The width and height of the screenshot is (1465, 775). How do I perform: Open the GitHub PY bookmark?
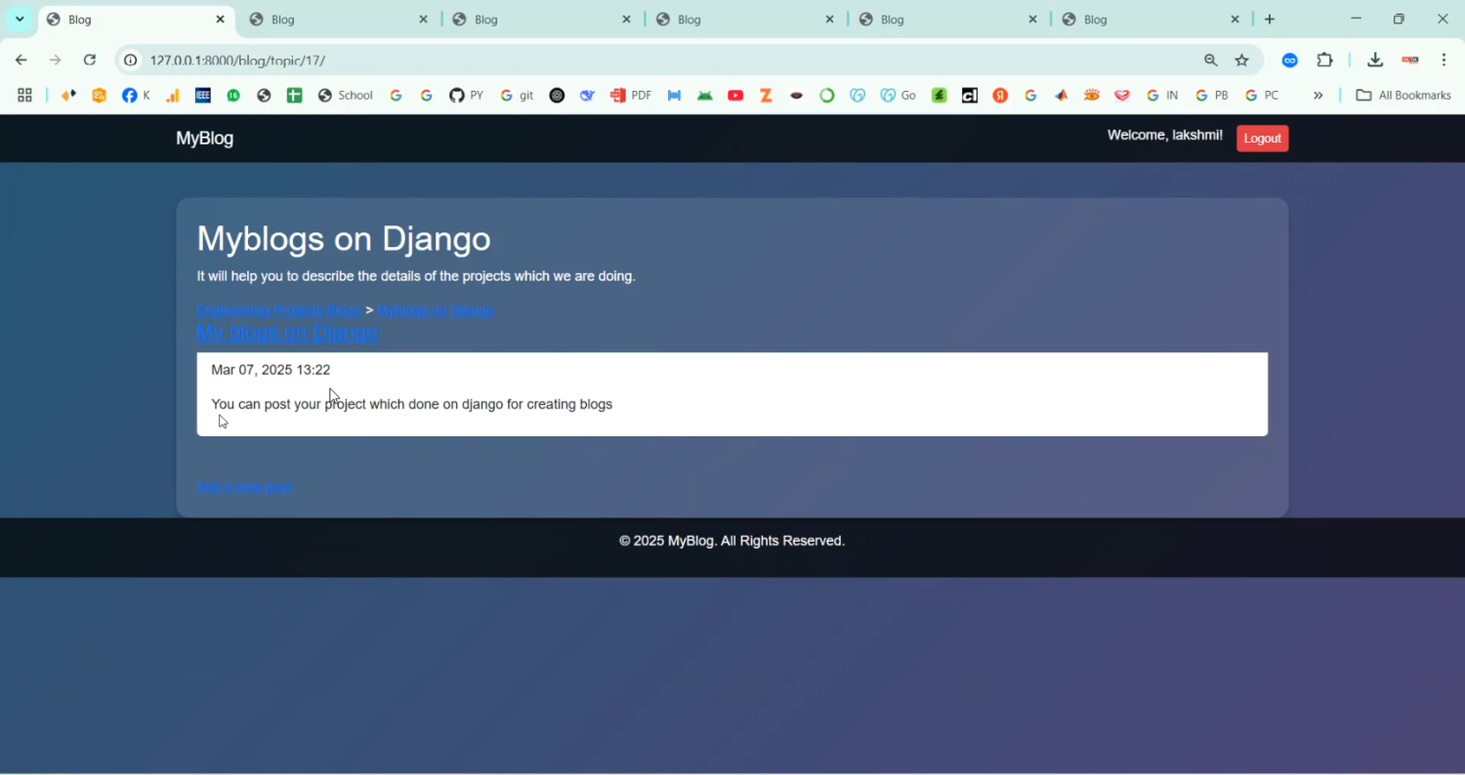[467, 96]
